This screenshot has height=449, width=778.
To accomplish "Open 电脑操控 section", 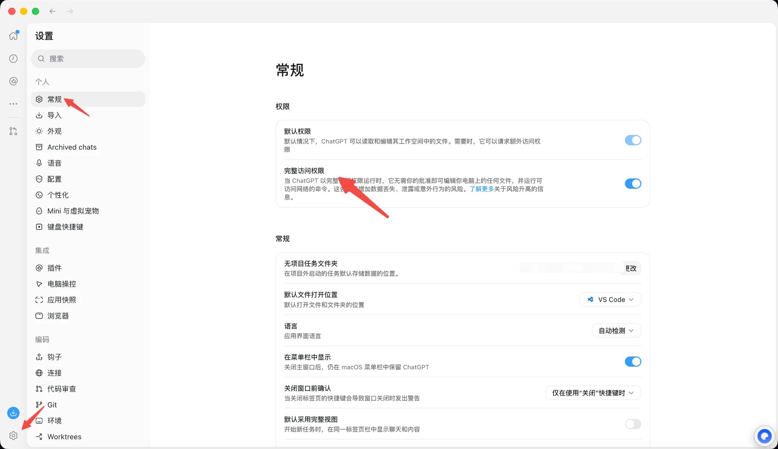I will [x=88, y=284].
